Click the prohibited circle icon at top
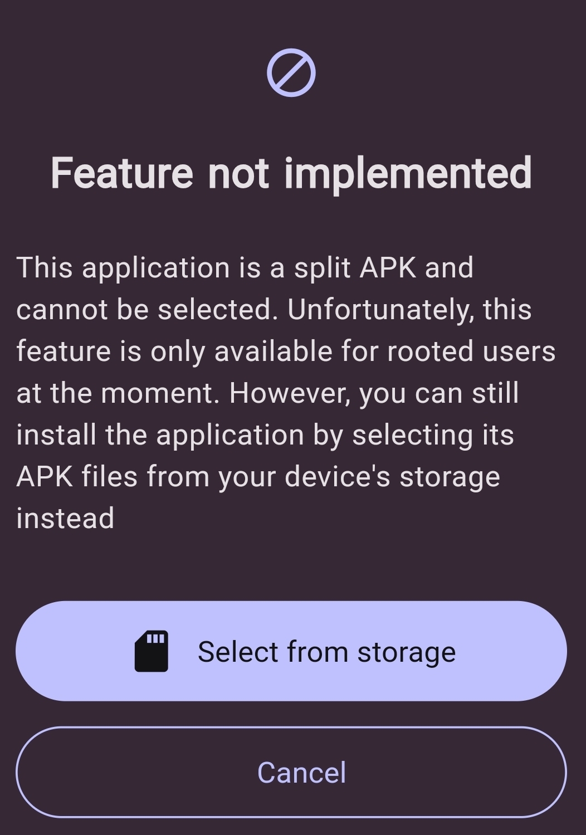 [x=291, y=73]
